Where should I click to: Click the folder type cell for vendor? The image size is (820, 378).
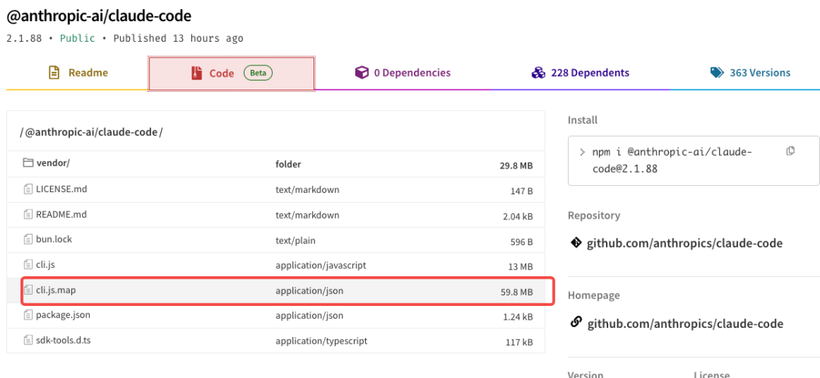pyautogui.click(x=289, y=164)
